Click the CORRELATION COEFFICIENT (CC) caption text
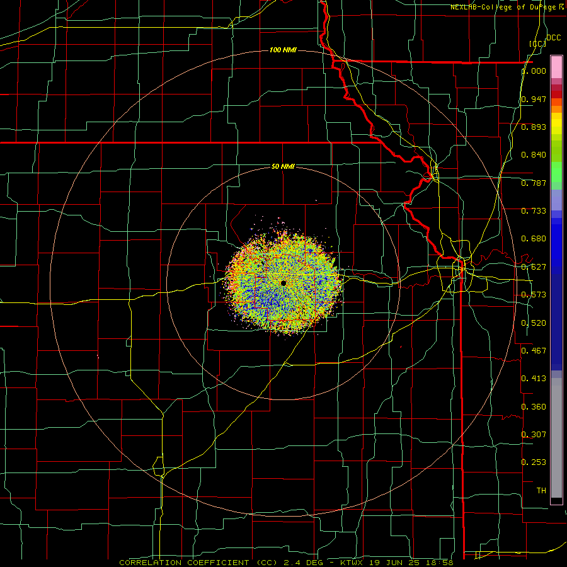Viewport: 567px width, 567px height. (198, 563)
